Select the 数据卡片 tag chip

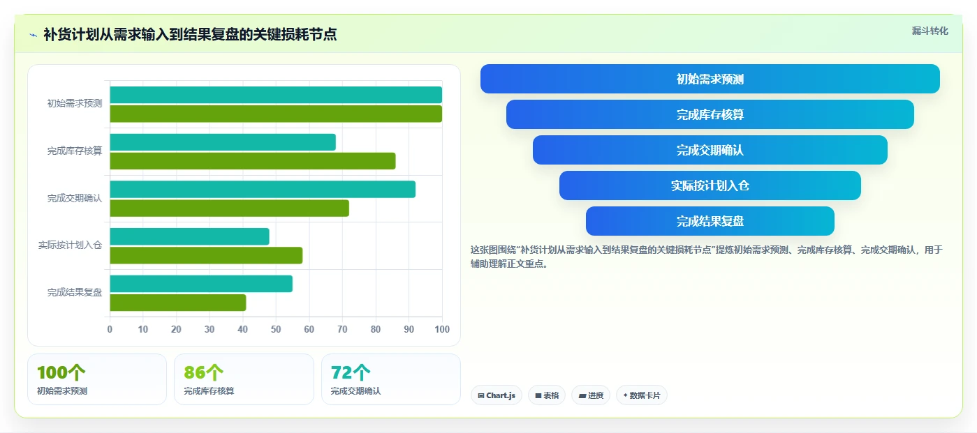[x=641, y=395]
